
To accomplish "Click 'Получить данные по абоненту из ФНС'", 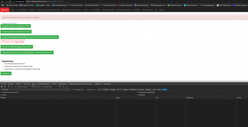I will point(16,32).
